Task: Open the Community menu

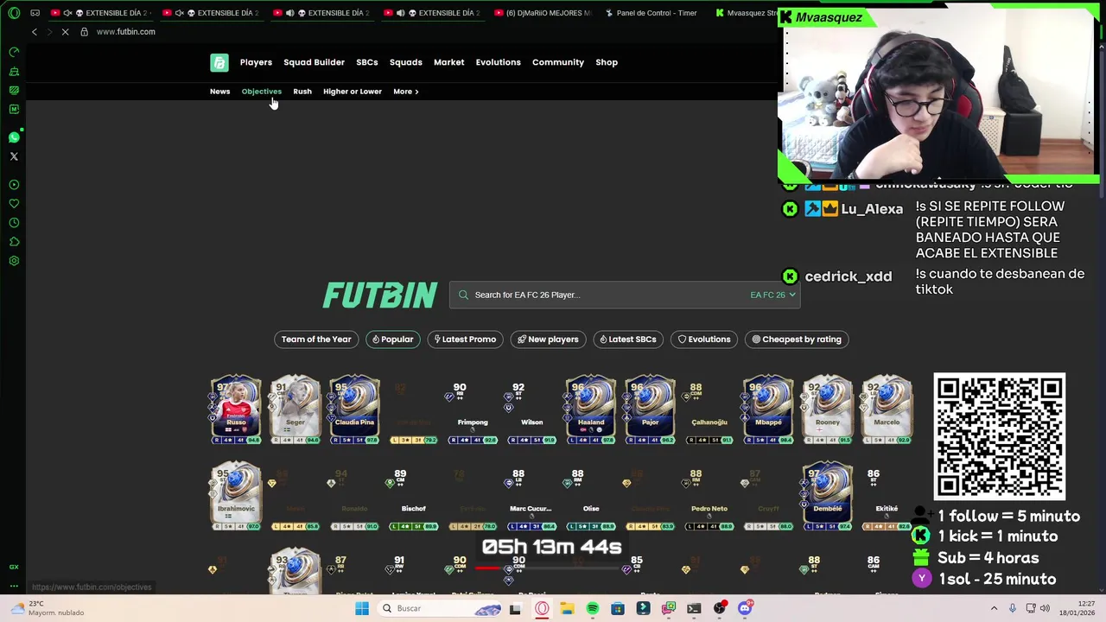Action: click(558, 62)
